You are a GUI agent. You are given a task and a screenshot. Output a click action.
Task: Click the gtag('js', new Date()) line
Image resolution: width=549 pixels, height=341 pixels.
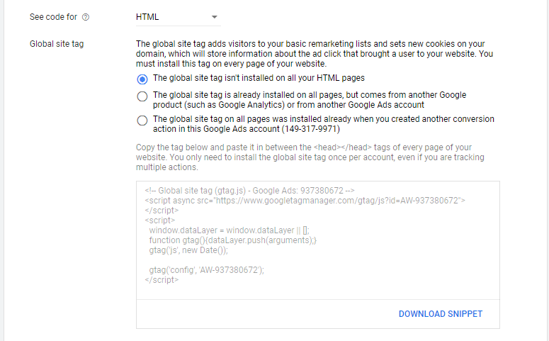tap(188, 250)
